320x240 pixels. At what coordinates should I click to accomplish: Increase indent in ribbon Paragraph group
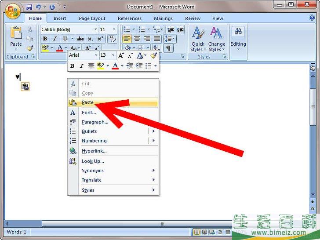click(x=180, y=29)
